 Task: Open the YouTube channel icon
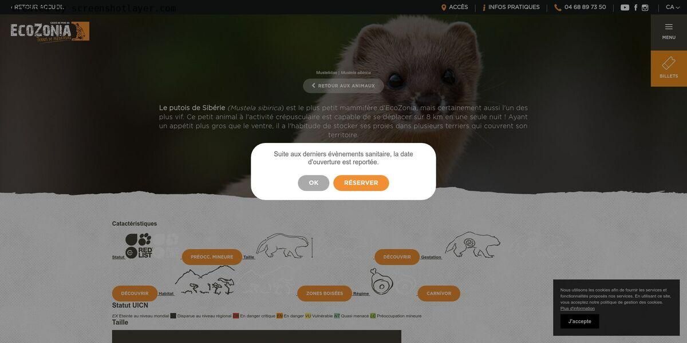[625, 7]
